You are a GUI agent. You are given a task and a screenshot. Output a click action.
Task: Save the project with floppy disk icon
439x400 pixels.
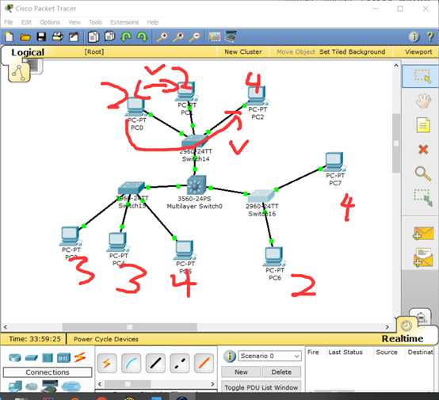click(41, 36)
